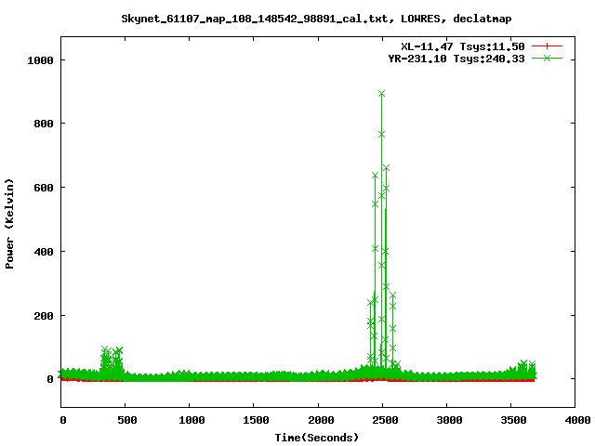
Task: Select the XL-11.47 Tsys:11.50 legend label
Action: 462,46
